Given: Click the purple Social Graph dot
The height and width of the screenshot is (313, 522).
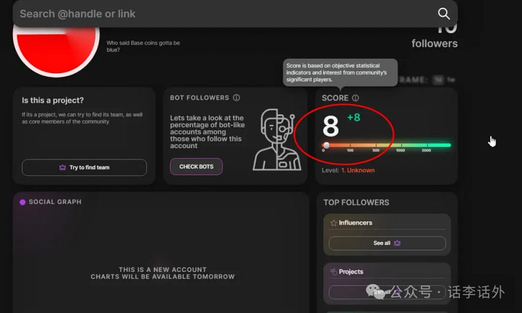Looking at the screenshot, I should pyautogui.click(x=23, y=202).
